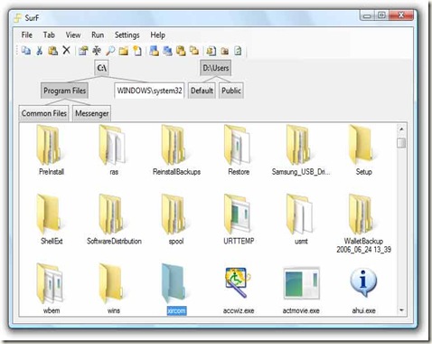432x344 pixels.
Task: Click the blue computer with folder icon
Action: click(154, 51)
